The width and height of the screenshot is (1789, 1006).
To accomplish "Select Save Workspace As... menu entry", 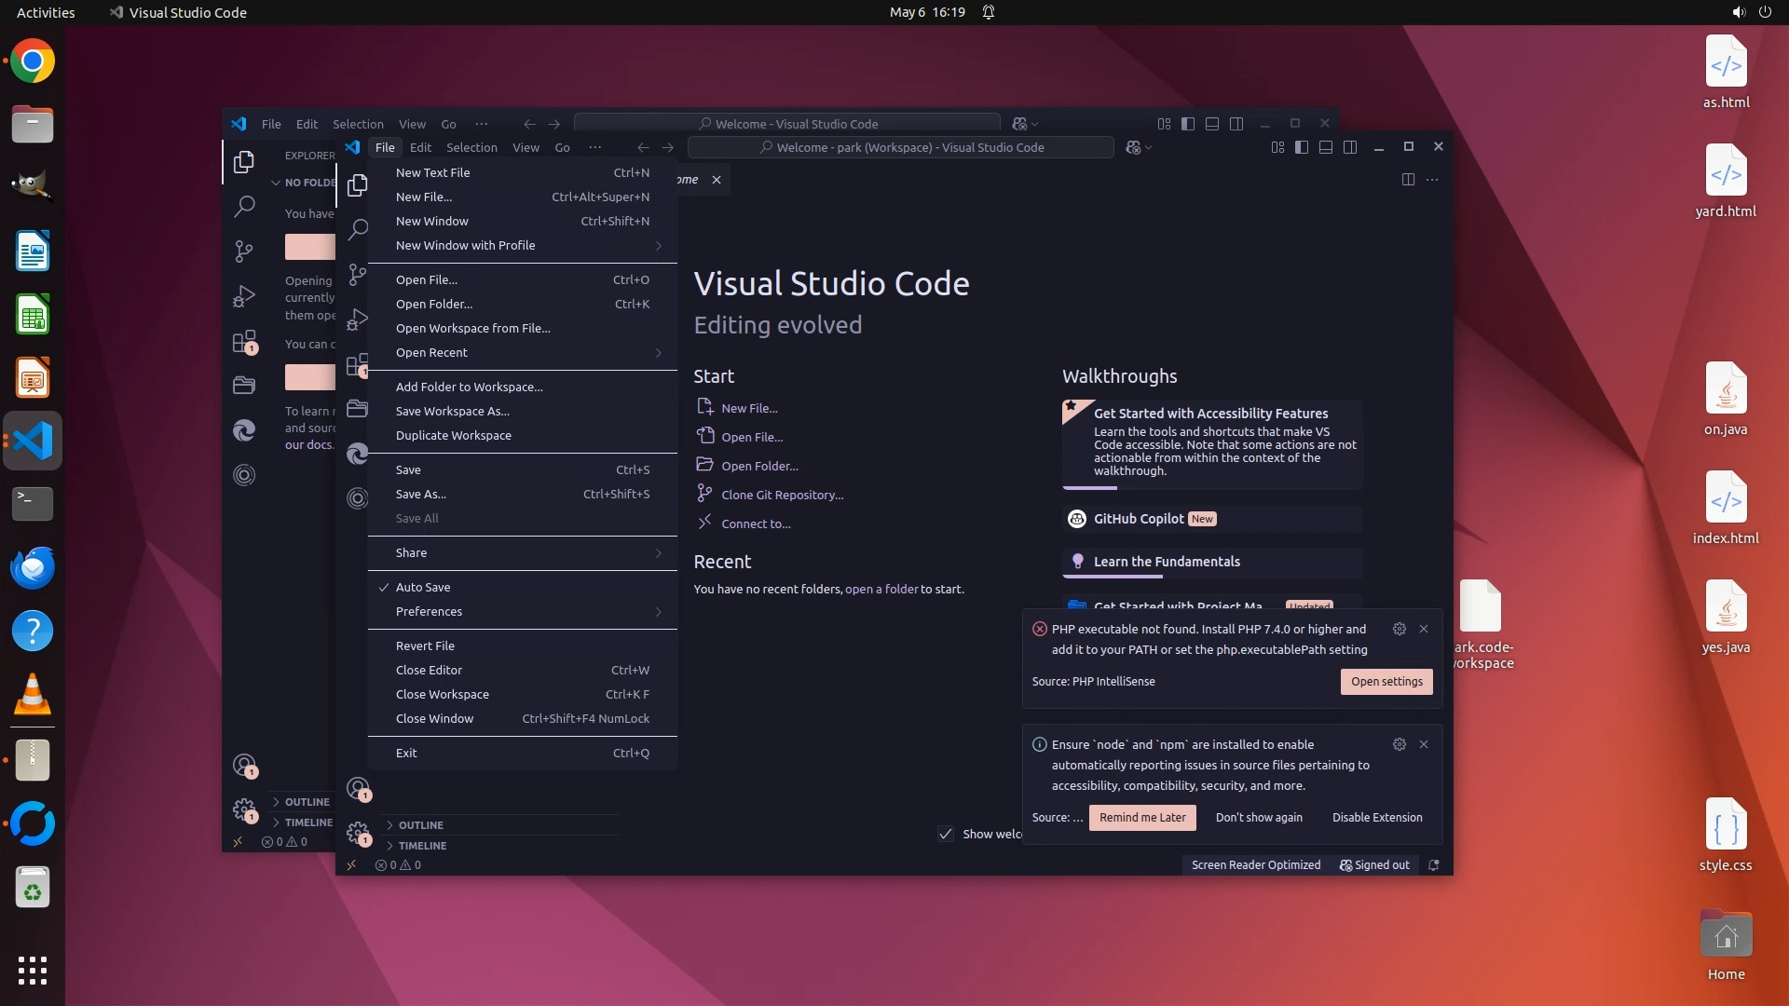I will [452, 411].
